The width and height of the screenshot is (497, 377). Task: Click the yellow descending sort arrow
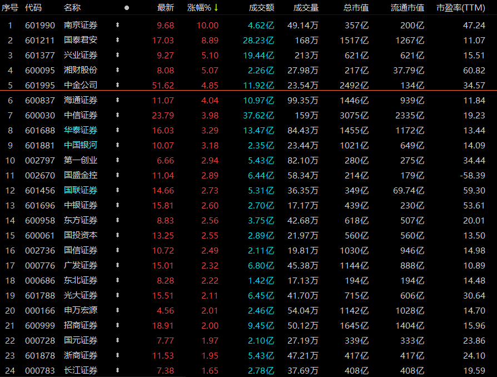point(216,8)
